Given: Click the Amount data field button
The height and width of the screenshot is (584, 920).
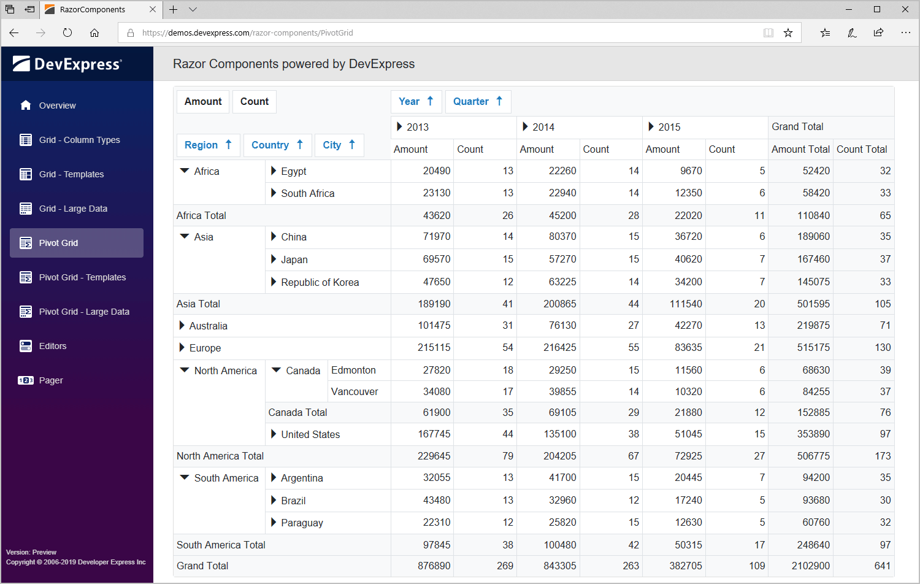Looking at the screenshot, I should [202, 101].
